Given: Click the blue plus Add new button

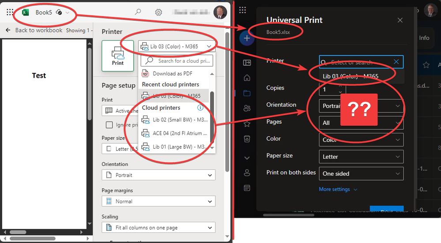Looking at the screenshot, I should pos(247,38).
